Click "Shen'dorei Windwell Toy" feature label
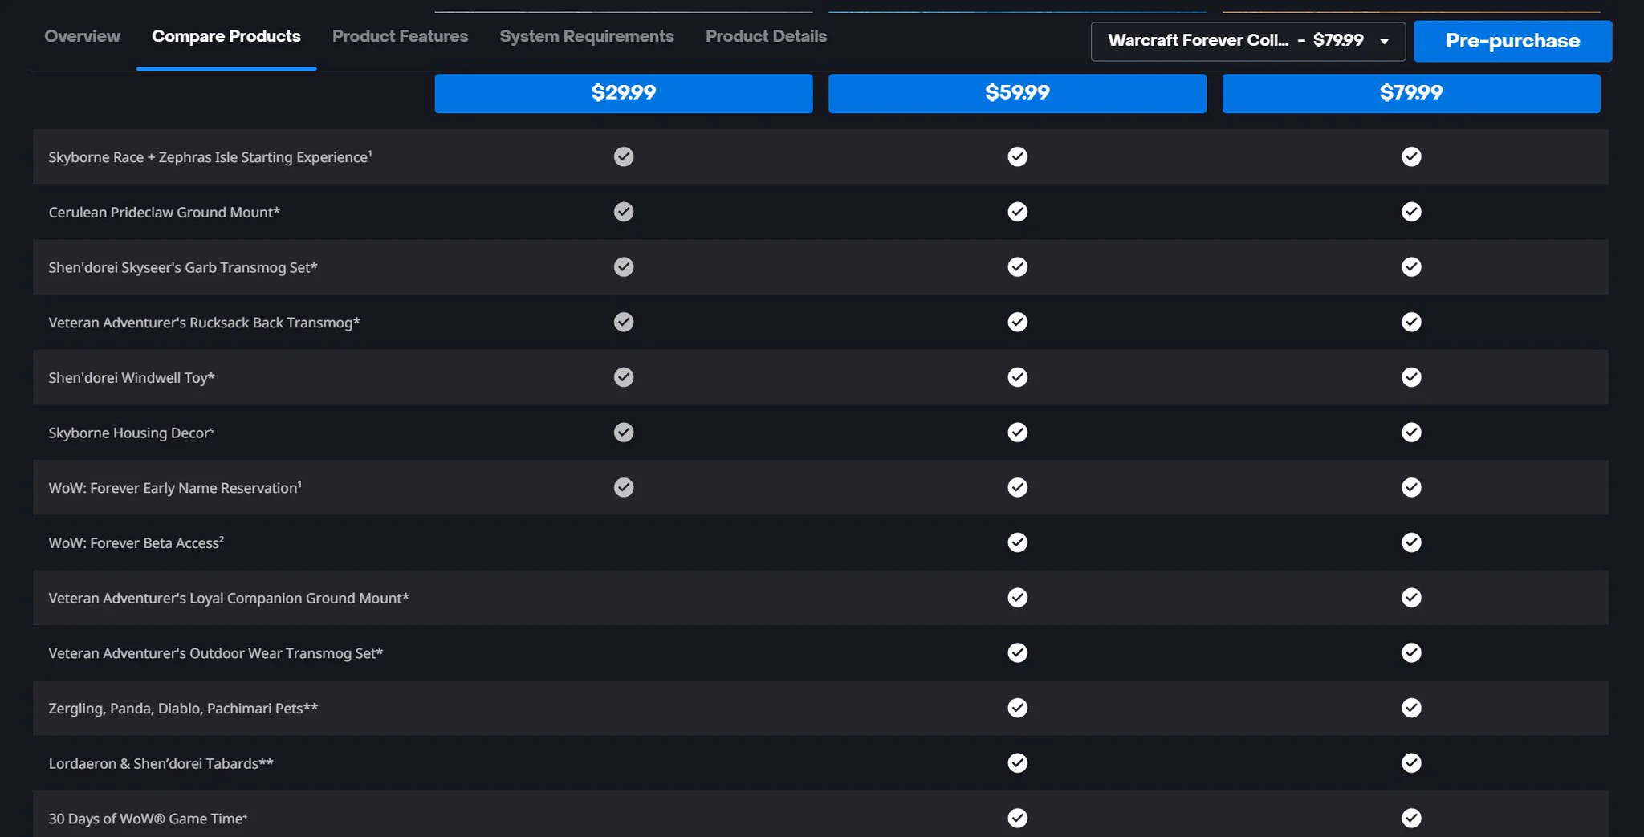Image resolution: width=1644 pixels, height=837 pixels. click(x=132, y=378)
